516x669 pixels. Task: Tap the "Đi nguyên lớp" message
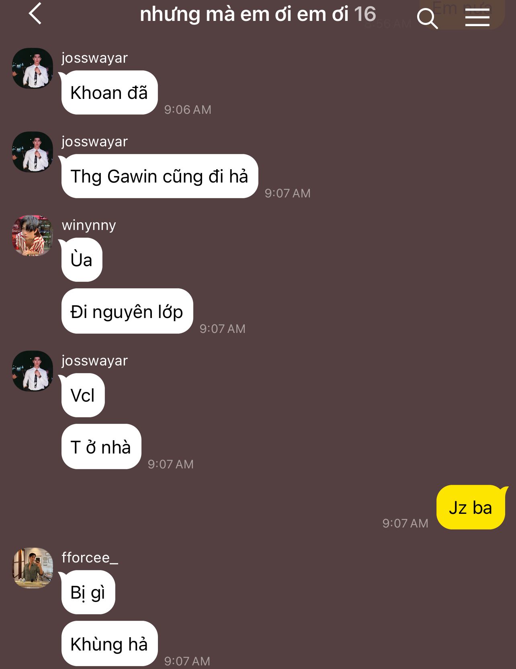[x=127, y=311]
